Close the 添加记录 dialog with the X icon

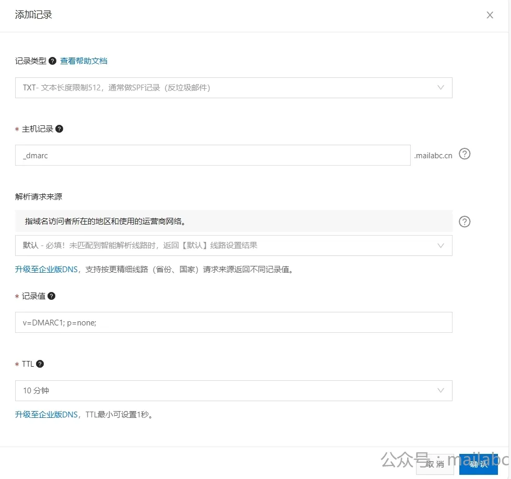[490, 15]
